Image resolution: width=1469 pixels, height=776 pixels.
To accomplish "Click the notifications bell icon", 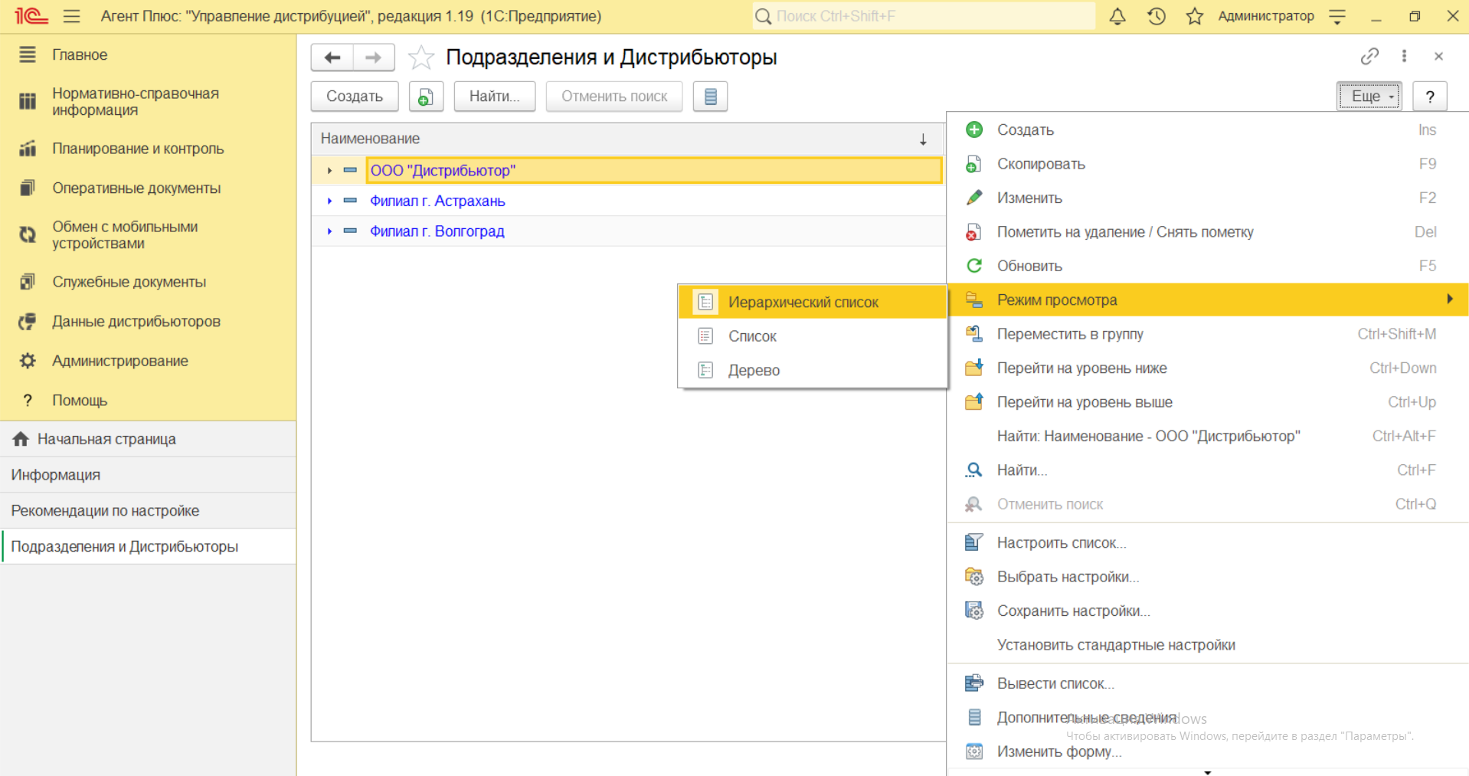I will pos(1117,16).
